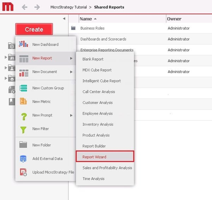This screenshot has height=200, width=212.
Task: Select New Dashboard from Create menu
Action: 46,44
